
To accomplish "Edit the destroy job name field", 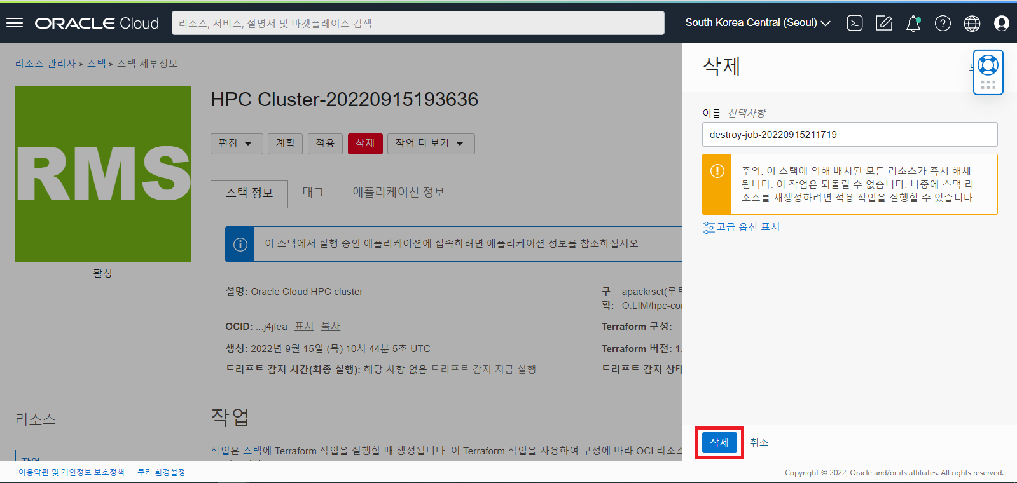I will (x=850, y=134).
